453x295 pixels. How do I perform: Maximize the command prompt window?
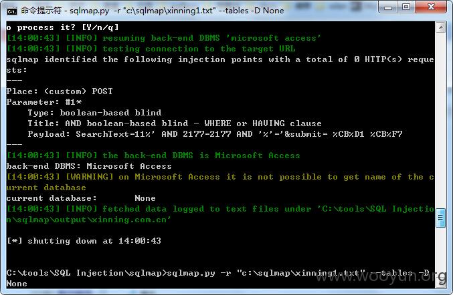coord(406,7)
